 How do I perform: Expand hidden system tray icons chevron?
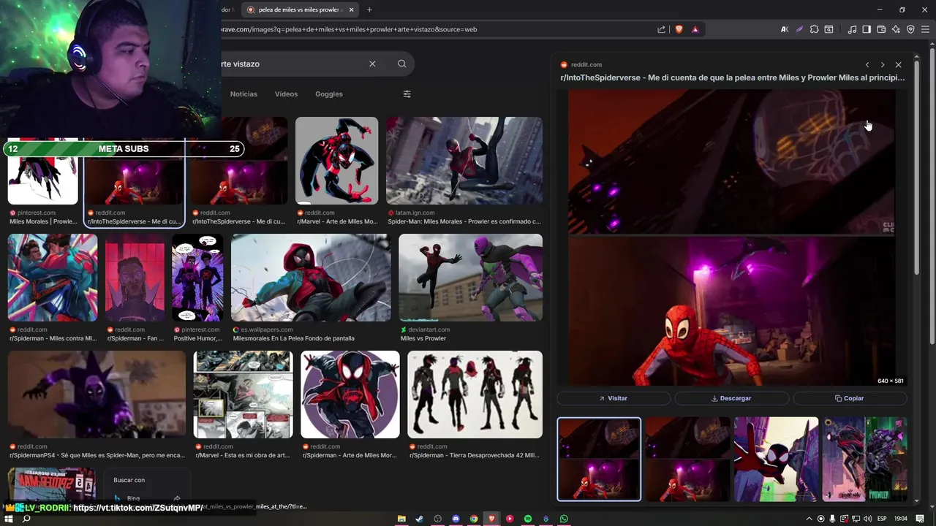[809, 519]
